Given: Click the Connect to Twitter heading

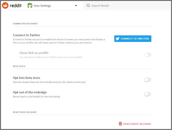Looking at the screenshot, I should pos(26,35).
